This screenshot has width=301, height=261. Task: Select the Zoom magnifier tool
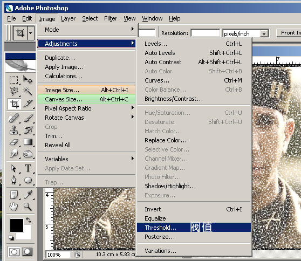click(x=28, y=207)
